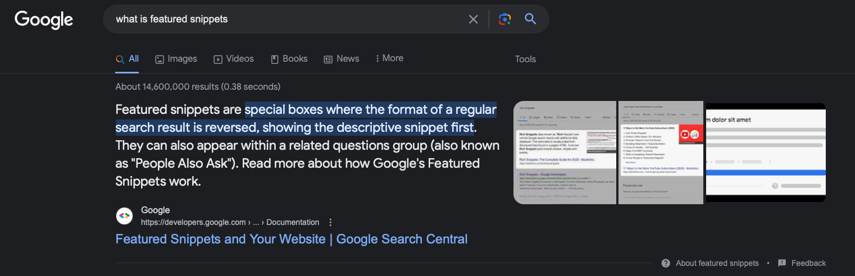Click the help icon before About featured snippets
This screenshot has width=855, height=276.
666,263
